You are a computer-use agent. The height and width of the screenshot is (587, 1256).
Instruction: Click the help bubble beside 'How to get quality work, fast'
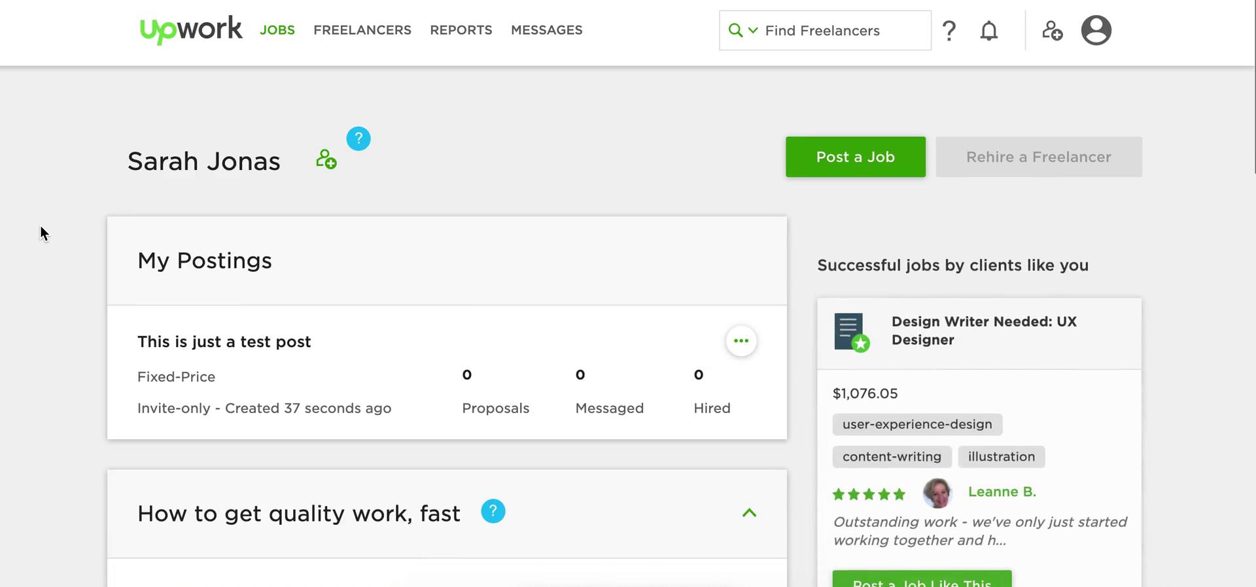[x=493, y=511]
